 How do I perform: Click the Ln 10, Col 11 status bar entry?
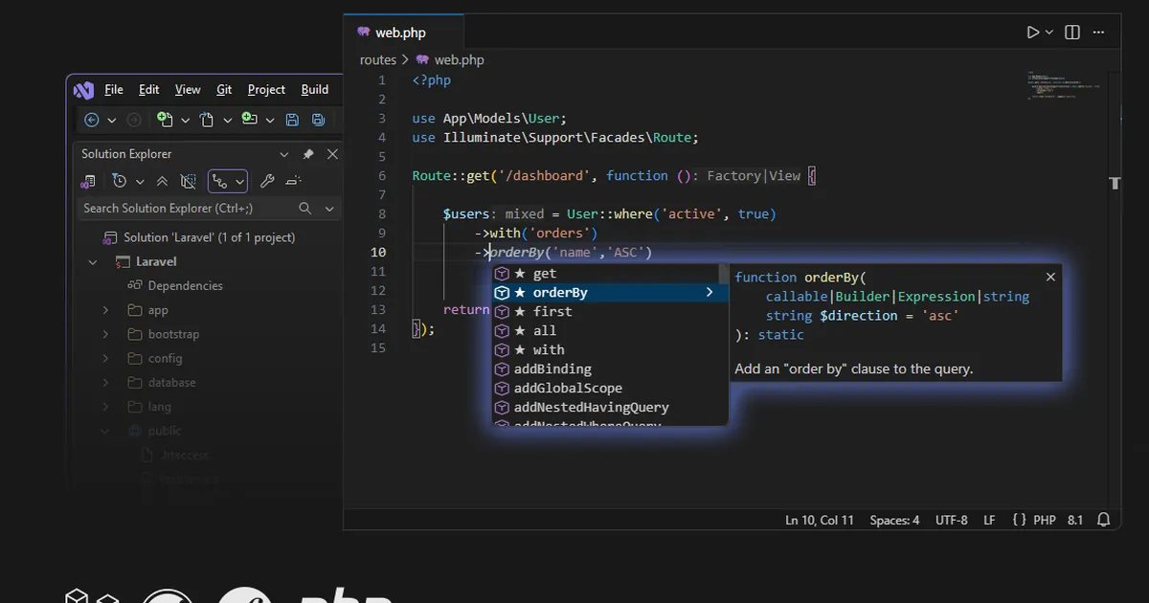click(x=820, y=520)
